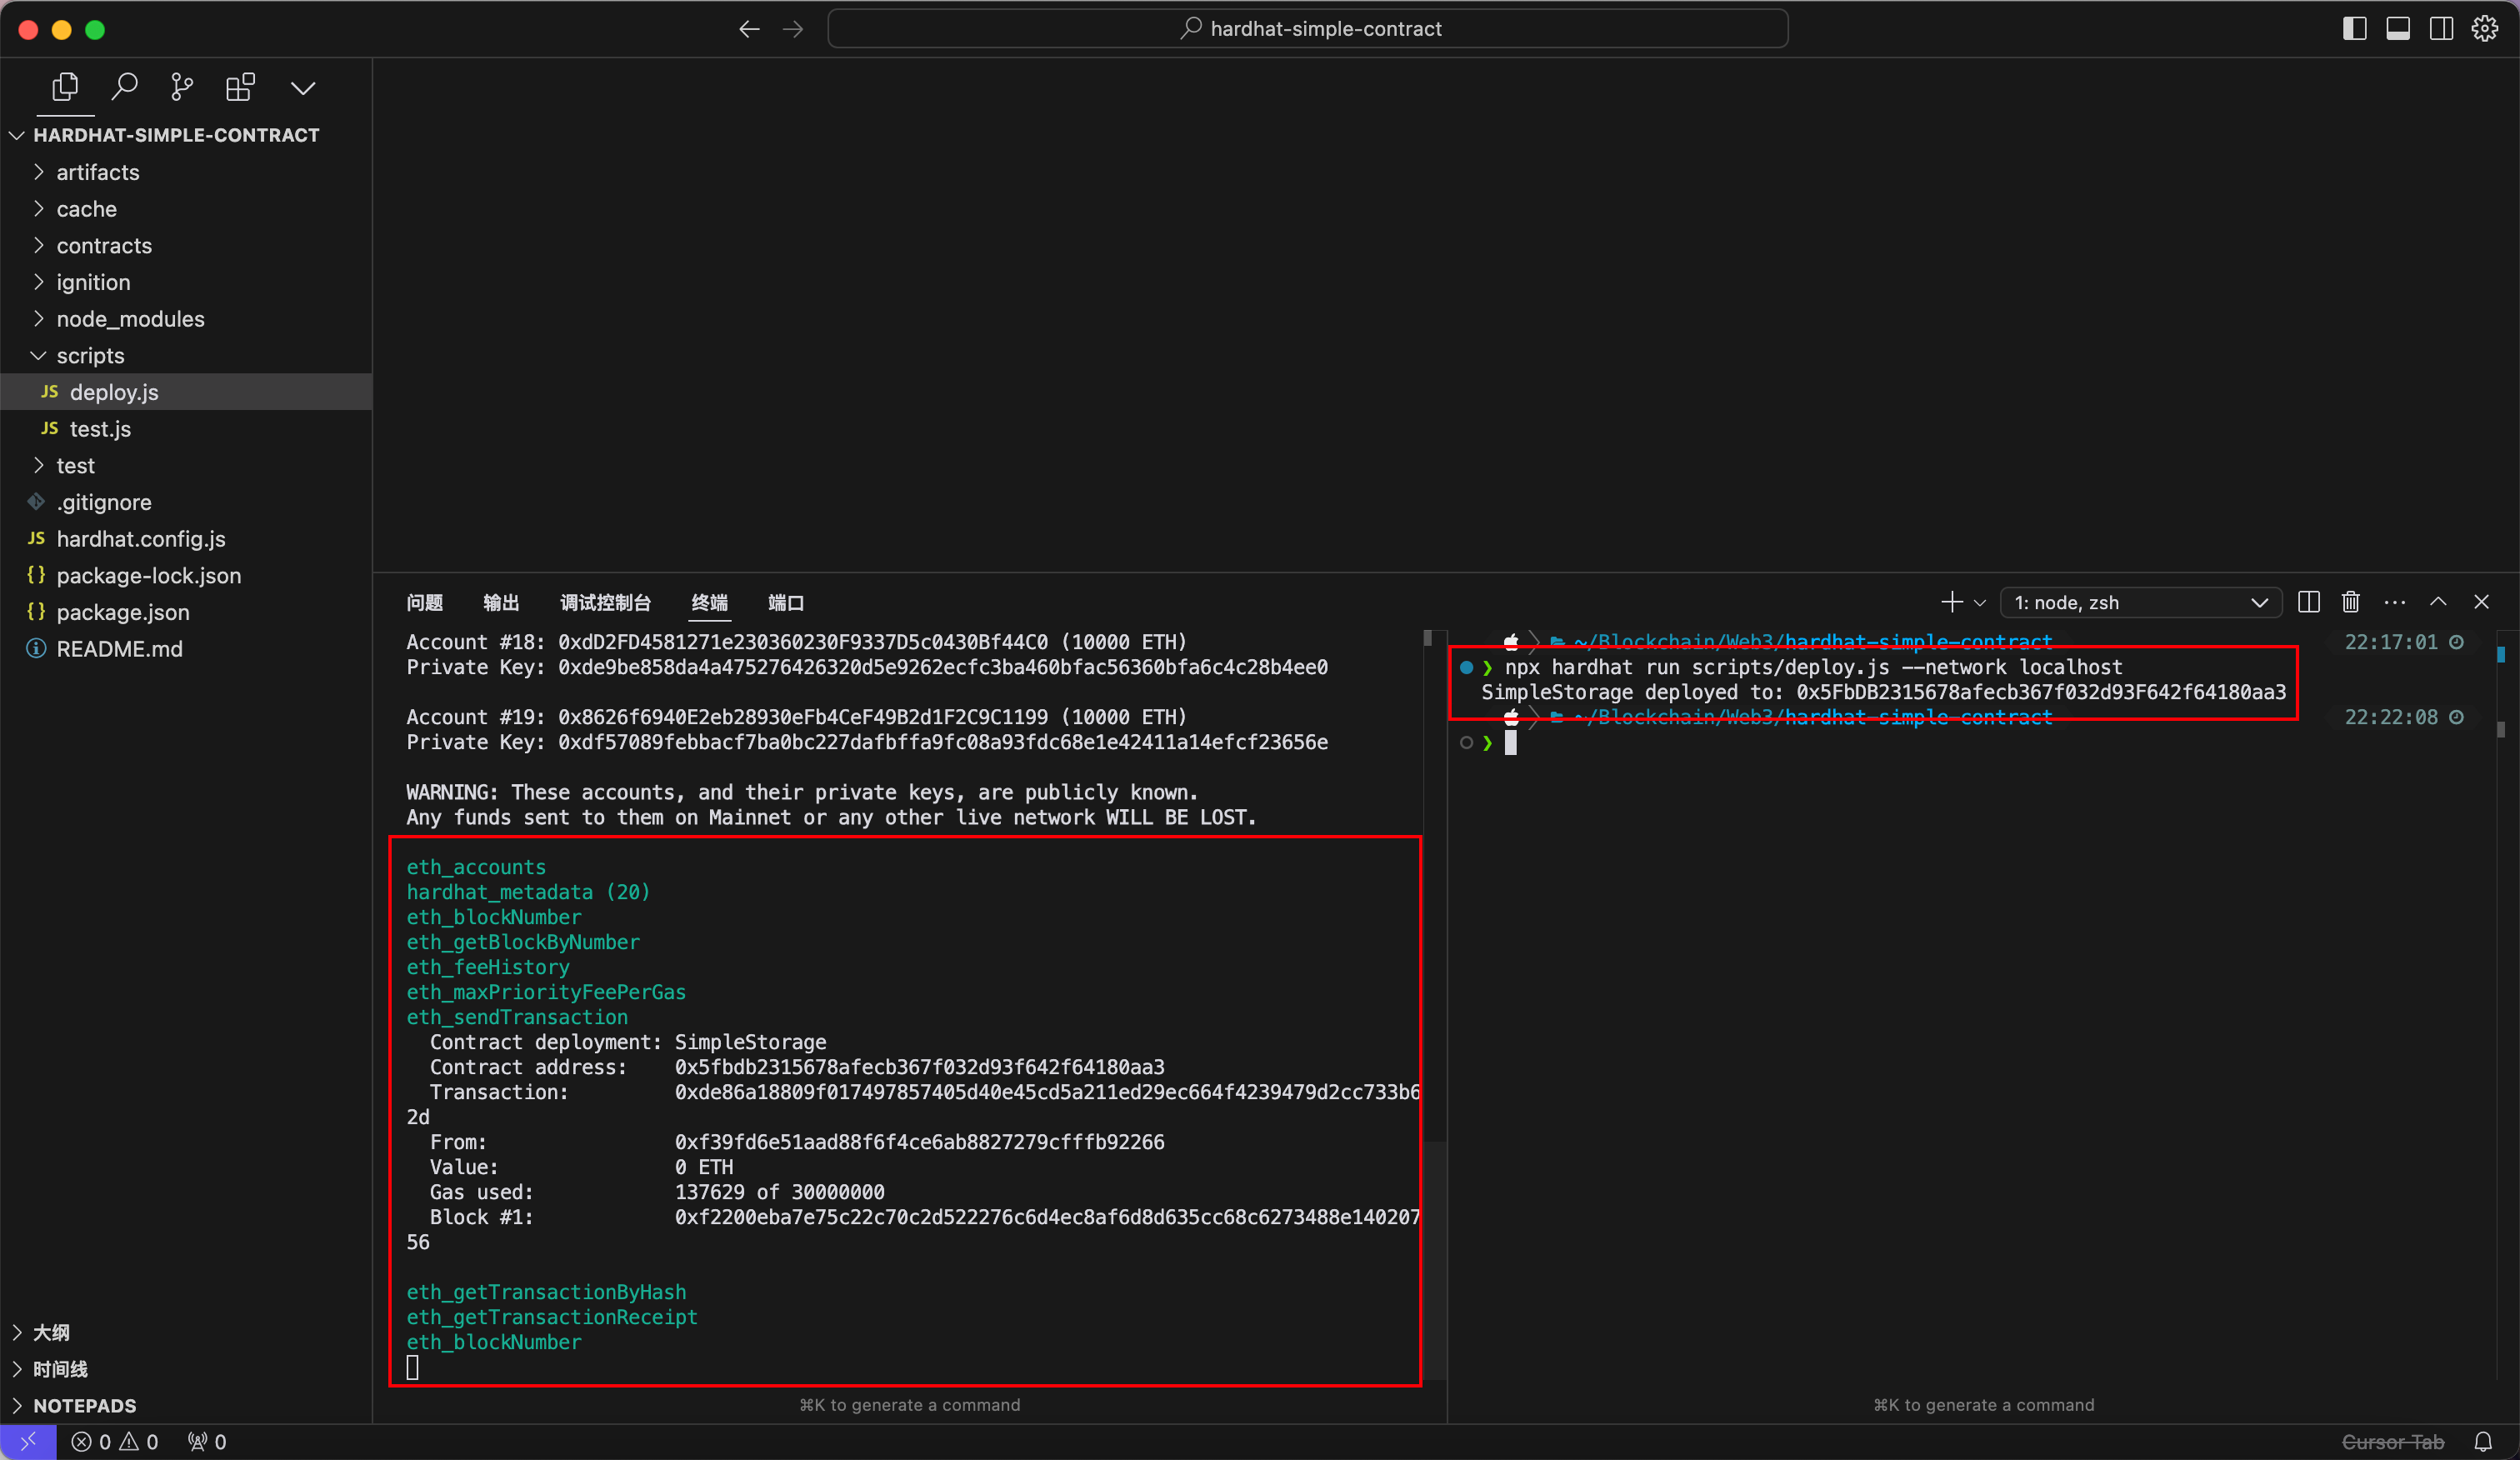The height and width of the screenshot is (1460, 2520).
Task: Toggle the primary sidebar layout icon
Action: [2355, 29]
